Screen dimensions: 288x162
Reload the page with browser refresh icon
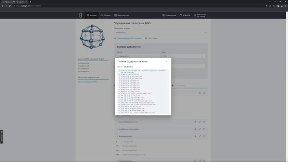tap(10, 6)
